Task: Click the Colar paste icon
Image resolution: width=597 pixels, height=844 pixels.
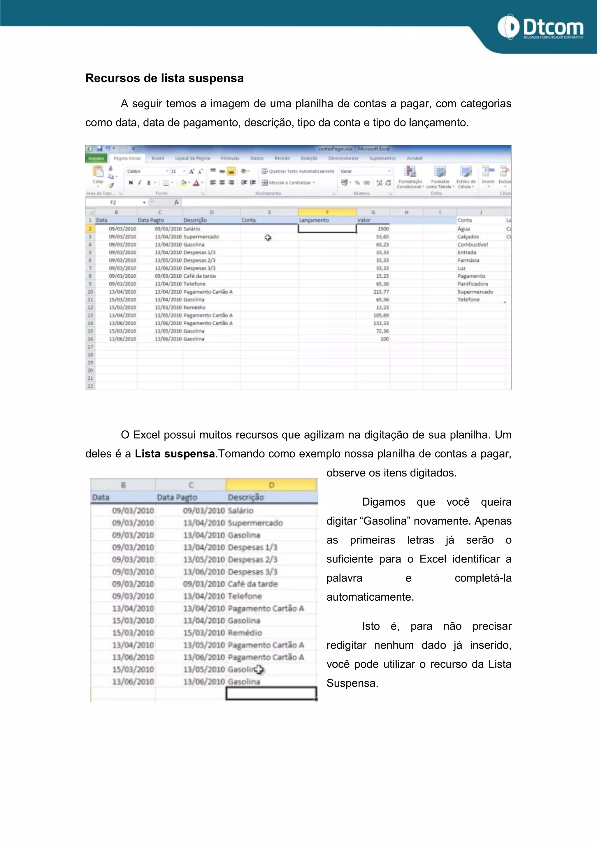Action: [x=98, y=172]
